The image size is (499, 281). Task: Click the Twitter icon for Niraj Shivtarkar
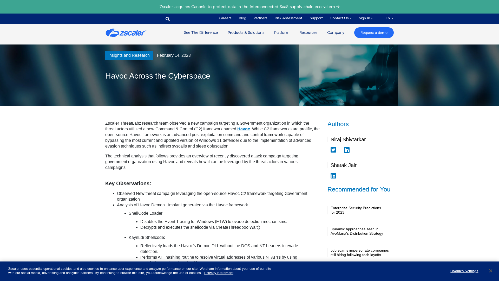point(333,150)
